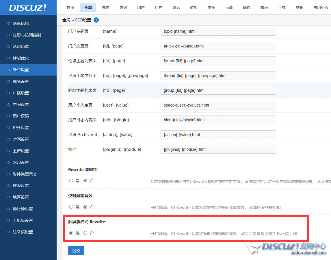Select 否 radio under 触屏版模式 Rewrite

click(x=85, y=232)
